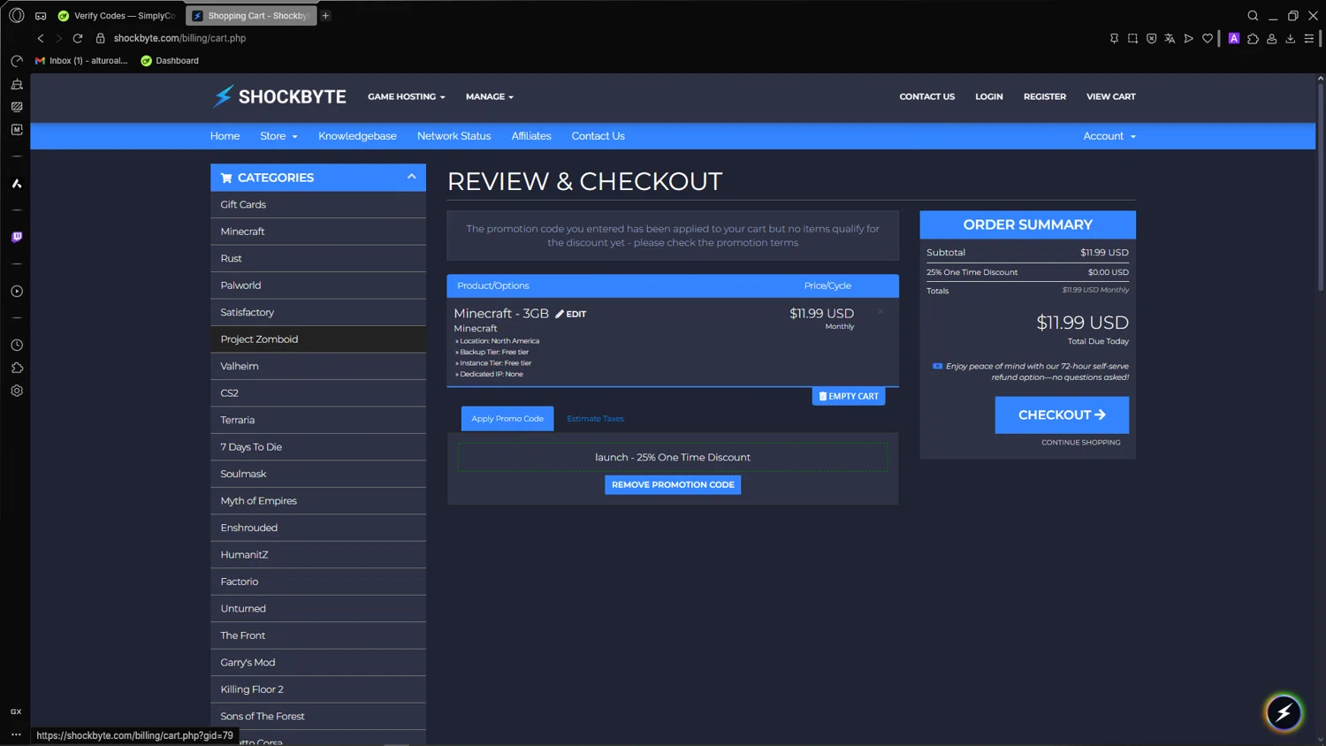Click the Login link in header
Screen dimensions: 1326x746
click(988, 96)
